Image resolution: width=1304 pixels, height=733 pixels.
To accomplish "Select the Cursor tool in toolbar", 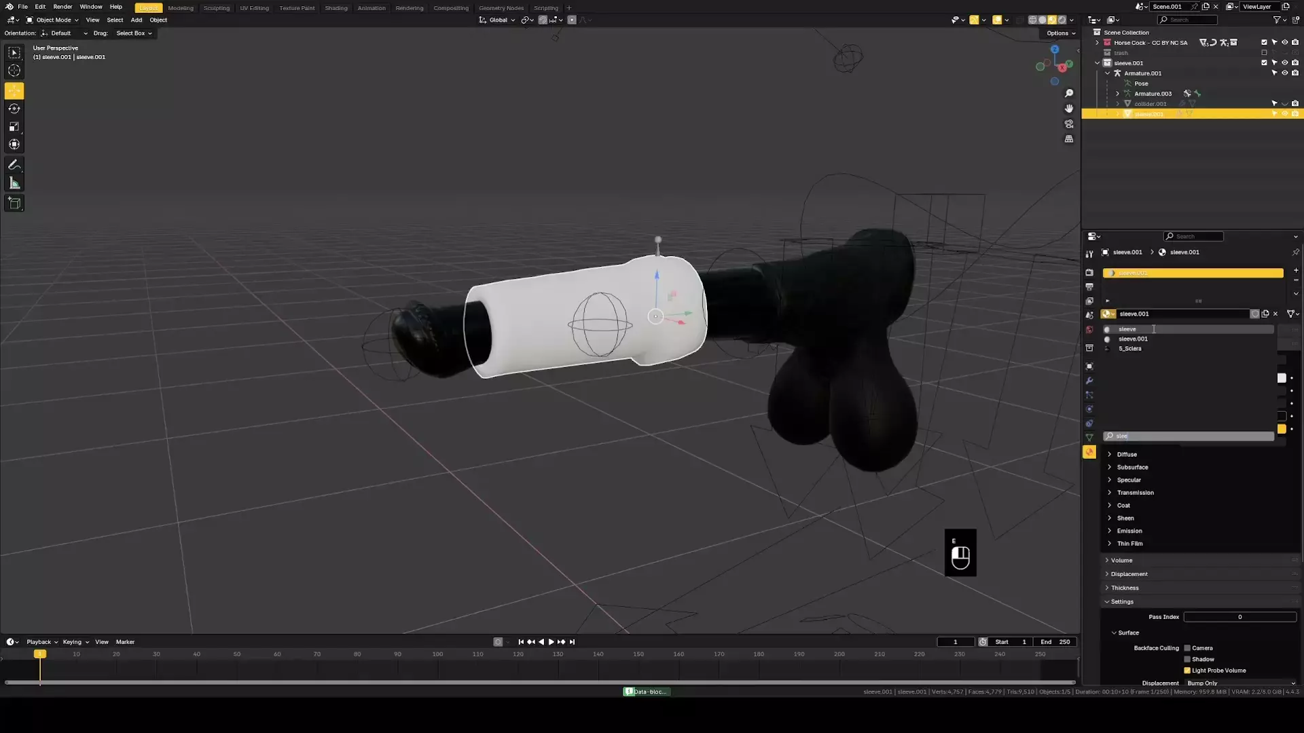I will tap(14, 71).
